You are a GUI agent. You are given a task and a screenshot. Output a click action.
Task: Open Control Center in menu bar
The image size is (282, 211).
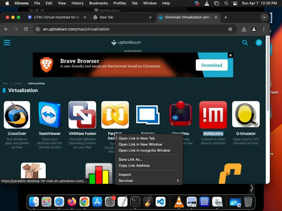(x=235, y=3)
